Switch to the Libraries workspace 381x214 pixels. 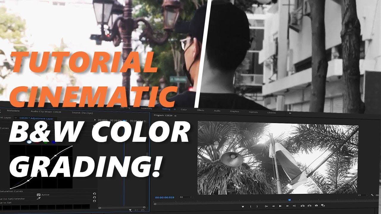[271, 113]
